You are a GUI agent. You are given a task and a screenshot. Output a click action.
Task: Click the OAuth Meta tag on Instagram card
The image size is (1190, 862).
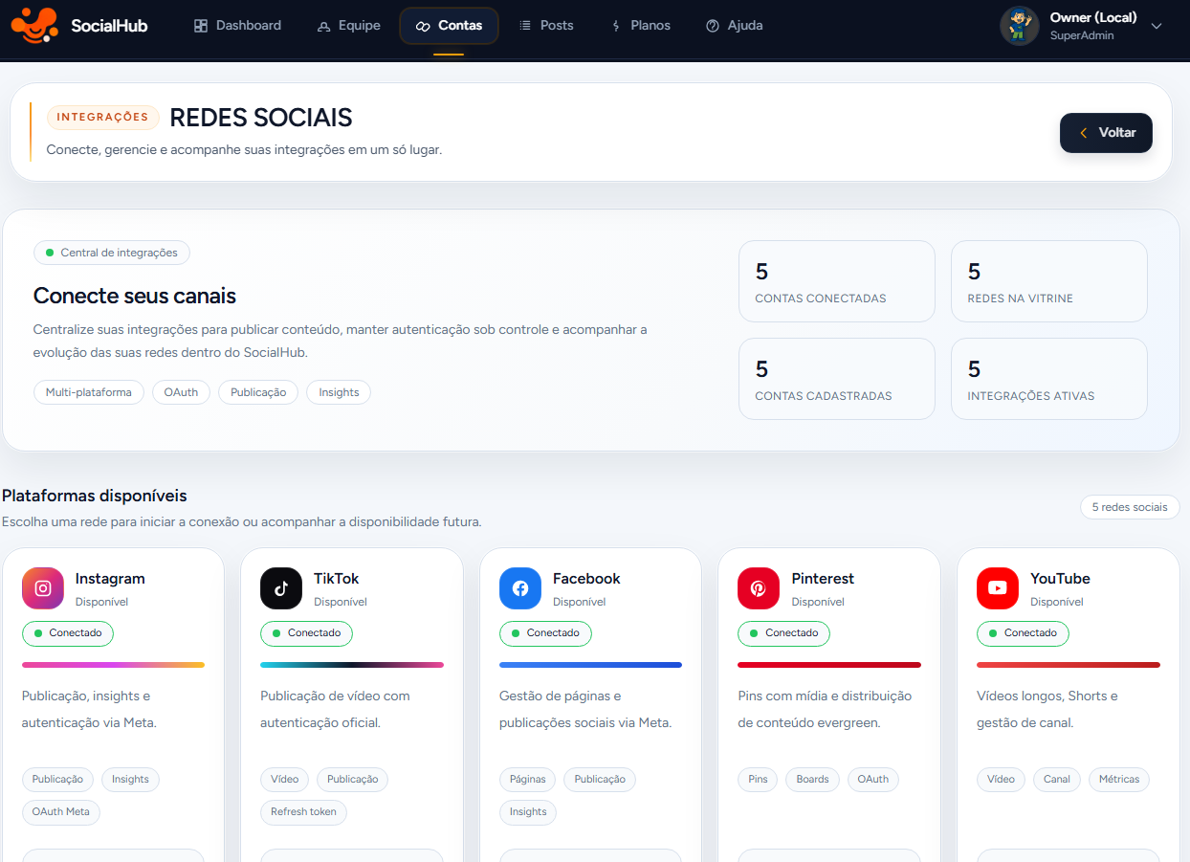[61, 812]
